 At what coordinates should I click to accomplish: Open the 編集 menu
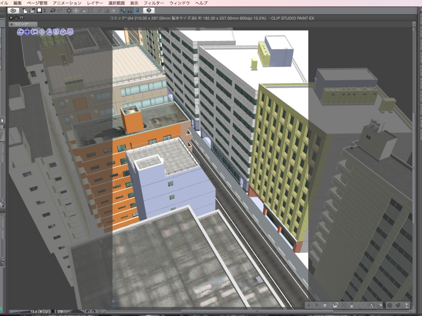(17, 3)
